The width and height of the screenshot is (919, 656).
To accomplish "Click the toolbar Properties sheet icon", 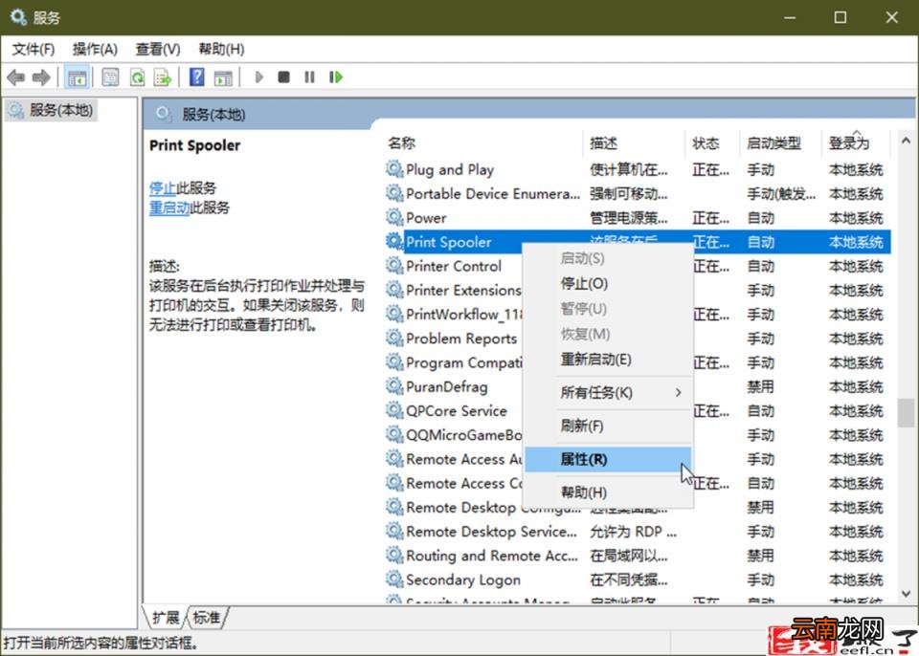I will (x=110, y=77).
